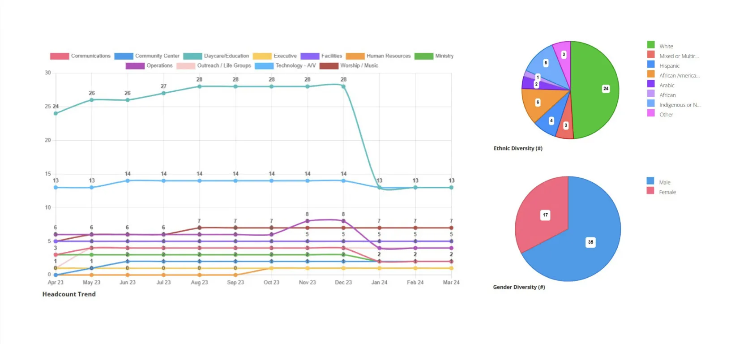The image size is (735, 344).
Task: Click the Daycare/Education data point at Dec 23
Action: point(343,86)
